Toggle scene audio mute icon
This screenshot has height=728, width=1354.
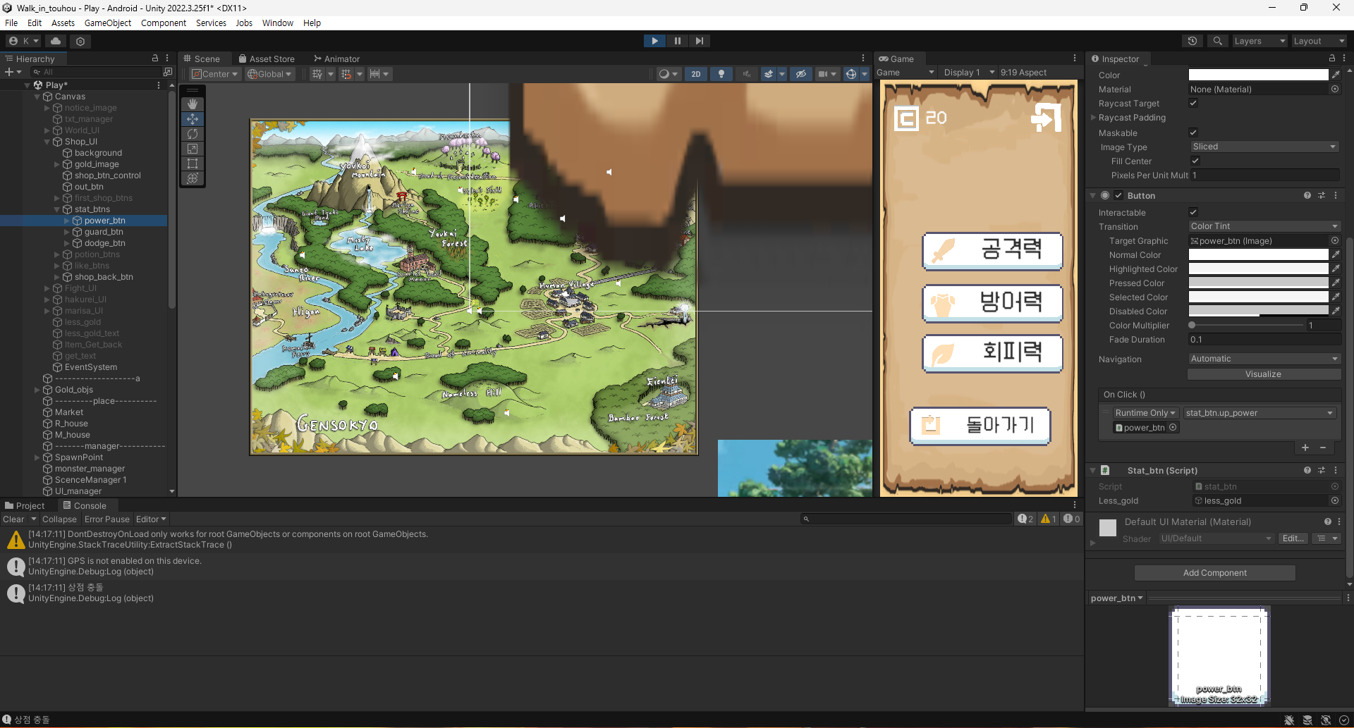746,74
